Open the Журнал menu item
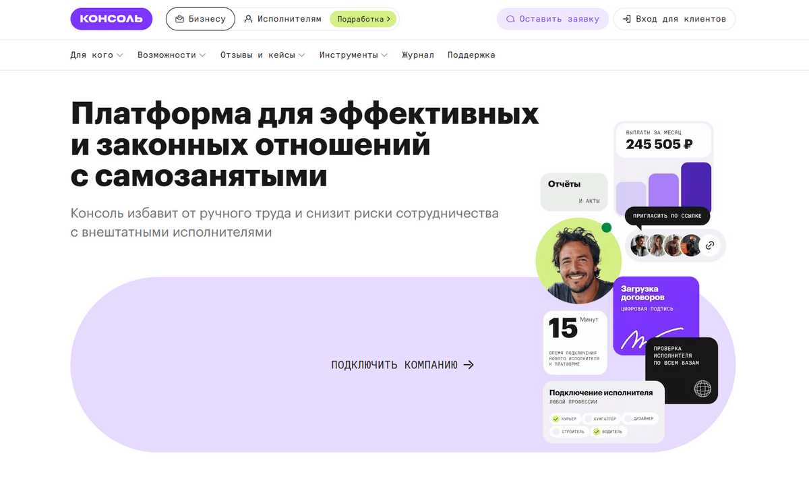809x483 pixels. 418,55
